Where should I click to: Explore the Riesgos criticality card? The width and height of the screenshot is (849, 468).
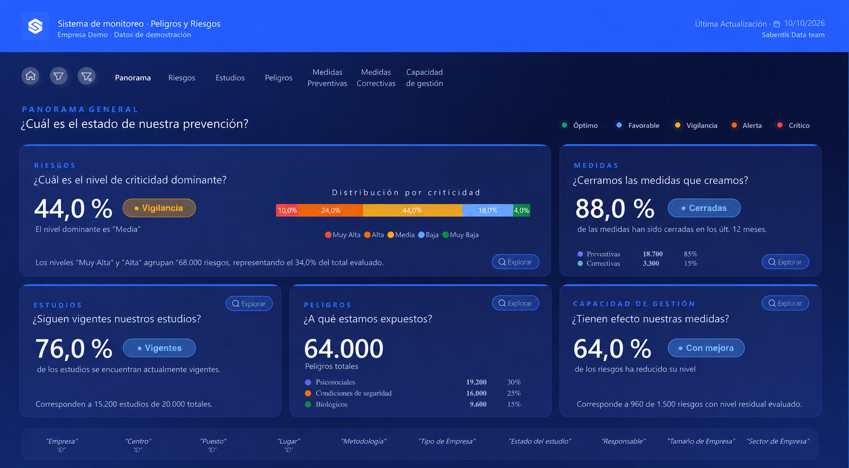pos(515,262)
